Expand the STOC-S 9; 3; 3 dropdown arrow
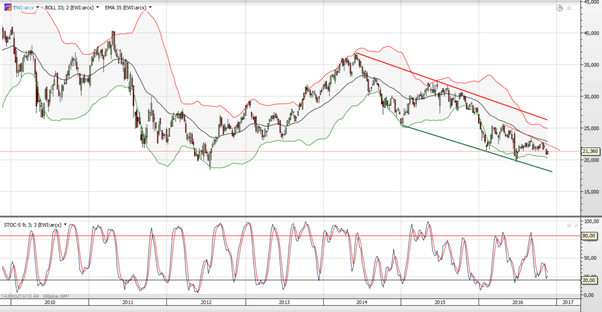Screen dimensions: 602x312 [x=65, y=225]
